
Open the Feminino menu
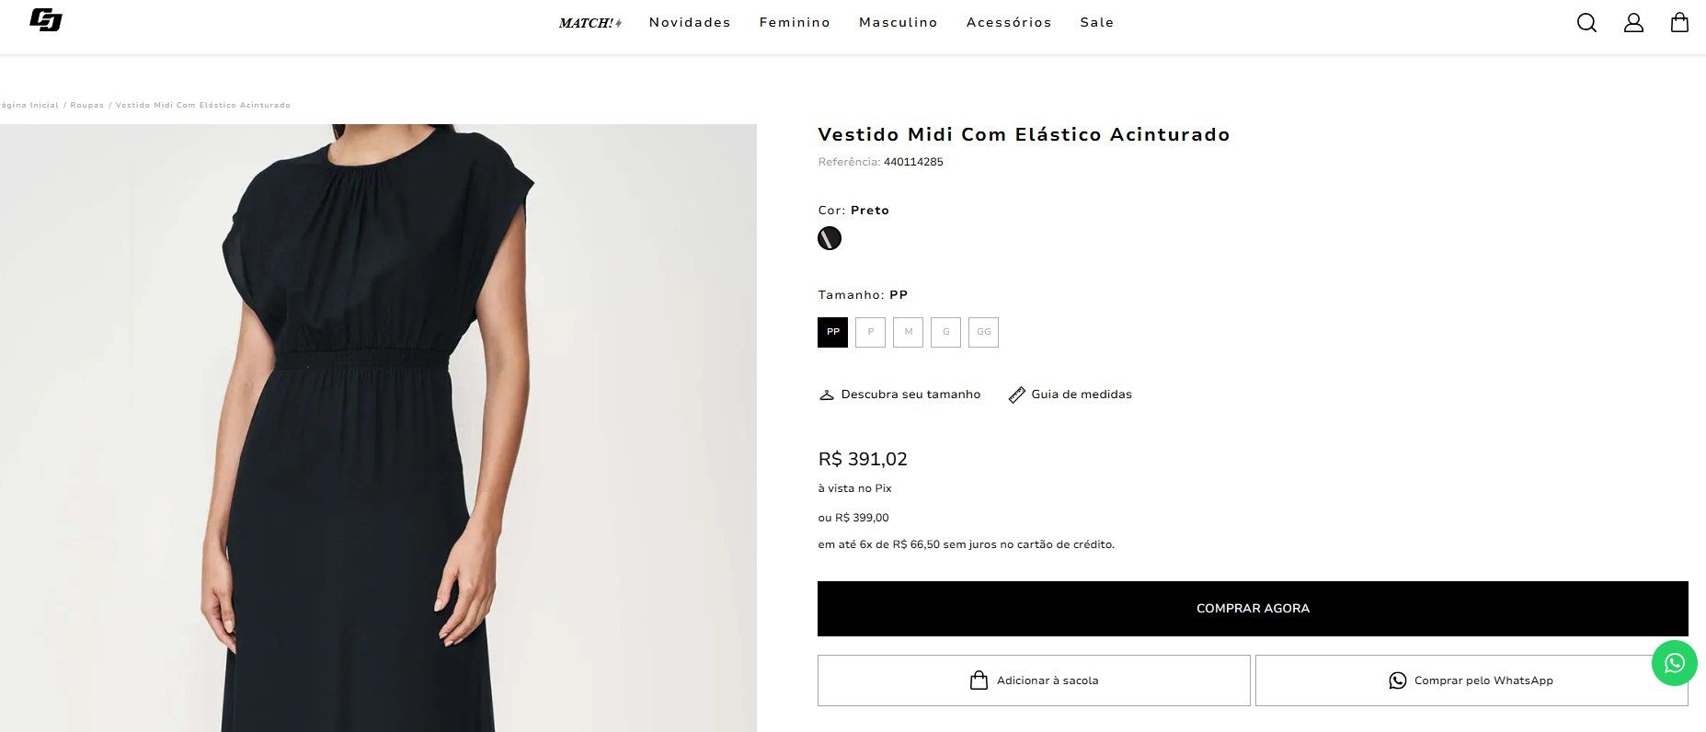[795, 22]
